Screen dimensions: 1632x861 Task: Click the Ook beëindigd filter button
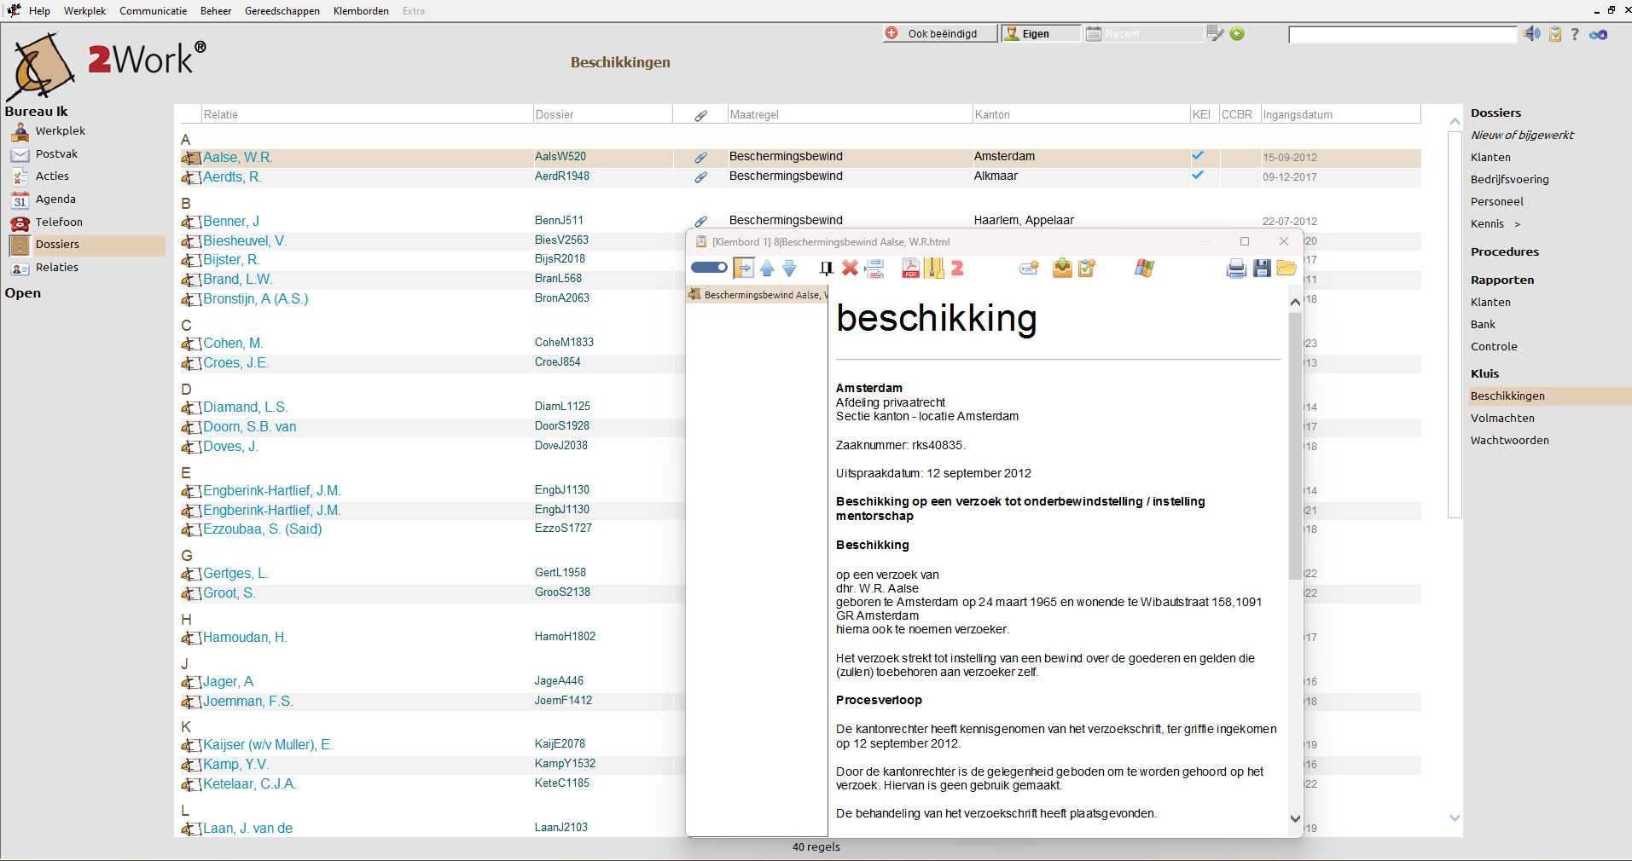(x=938, y=33)
